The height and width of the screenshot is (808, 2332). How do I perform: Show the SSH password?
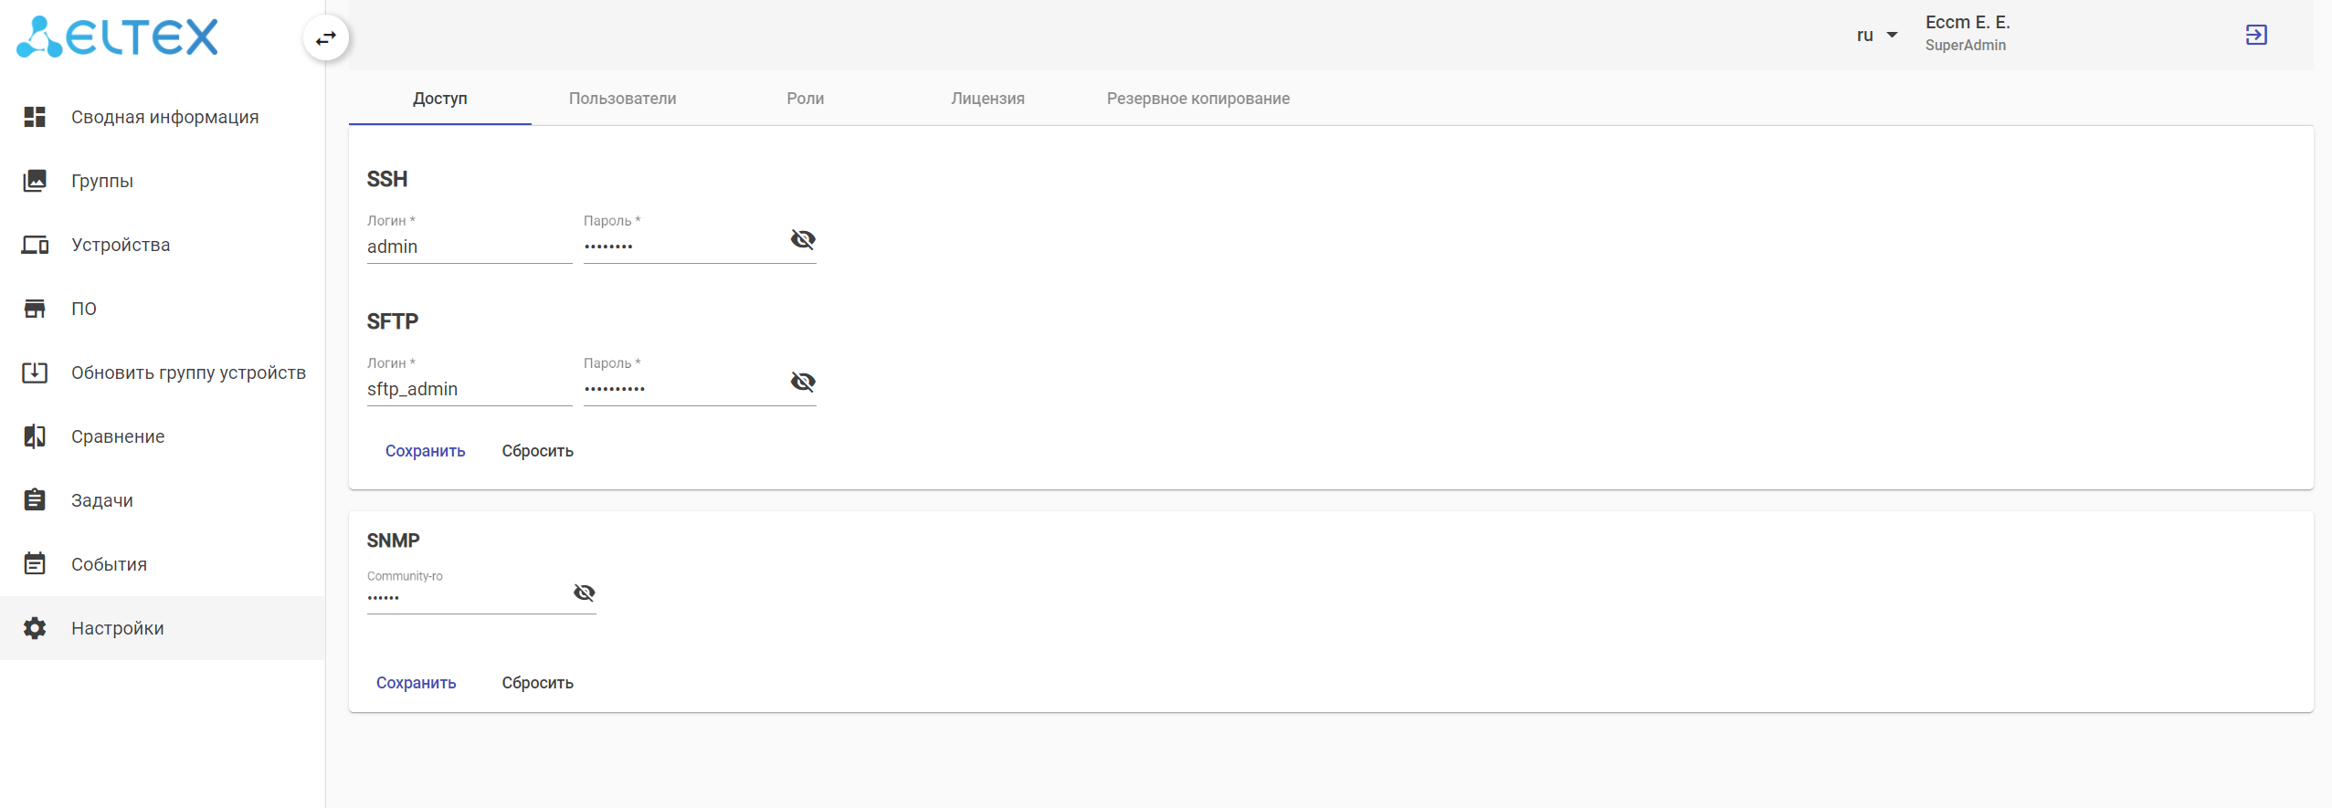(x=803, y=239)
